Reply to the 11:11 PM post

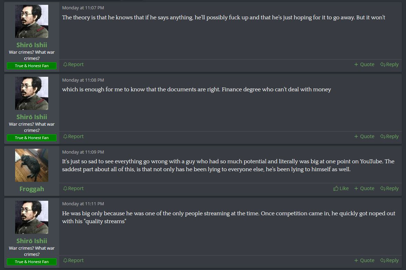tap(389, 260)
